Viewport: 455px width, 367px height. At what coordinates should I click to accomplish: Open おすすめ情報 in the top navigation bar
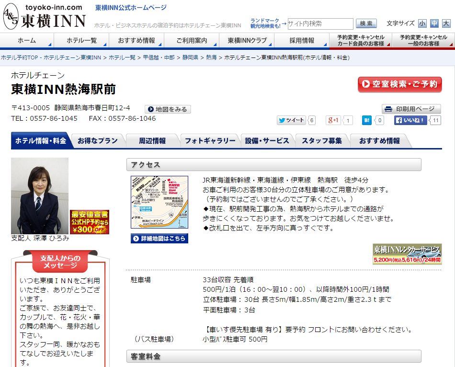136,40
